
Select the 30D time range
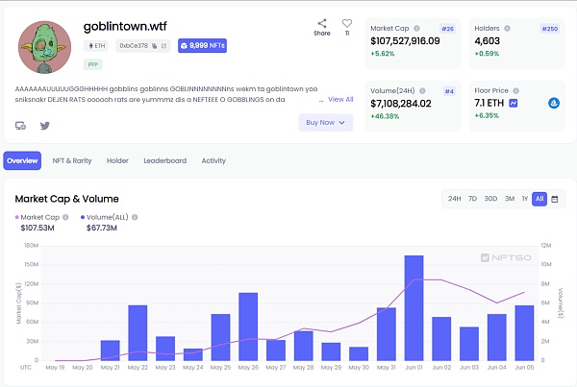pyautogui.click(x=490, y=199)
